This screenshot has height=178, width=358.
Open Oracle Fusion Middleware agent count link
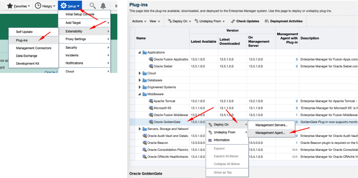click(x=297, y=115)
